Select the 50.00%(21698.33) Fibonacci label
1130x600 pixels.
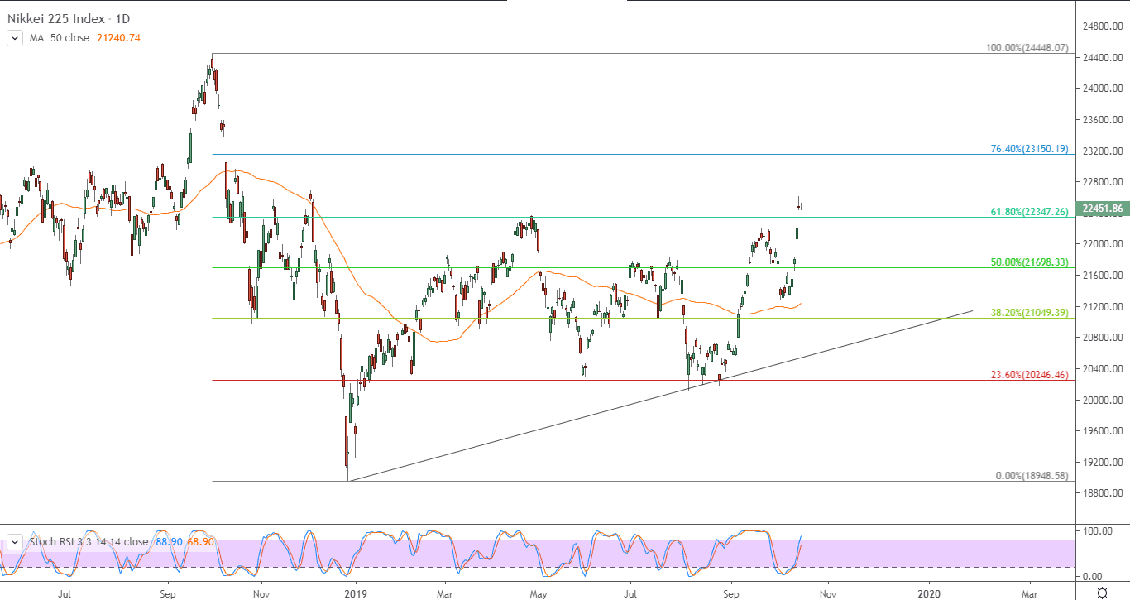[1031, 262]
